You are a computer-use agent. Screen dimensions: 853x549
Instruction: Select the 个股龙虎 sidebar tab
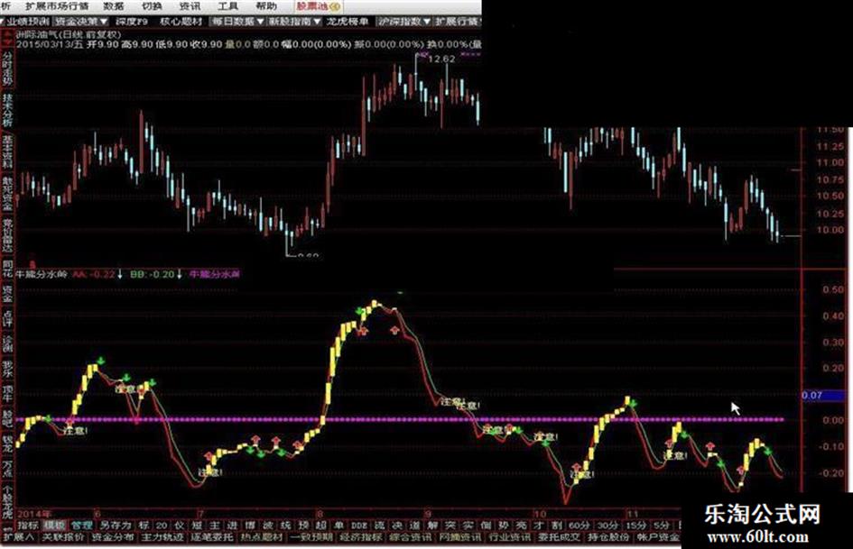coord(7,502)
